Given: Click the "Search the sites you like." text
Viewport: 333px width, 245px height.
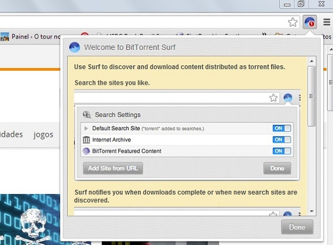Looking at the screenshot, I should (x=112, y=83).
